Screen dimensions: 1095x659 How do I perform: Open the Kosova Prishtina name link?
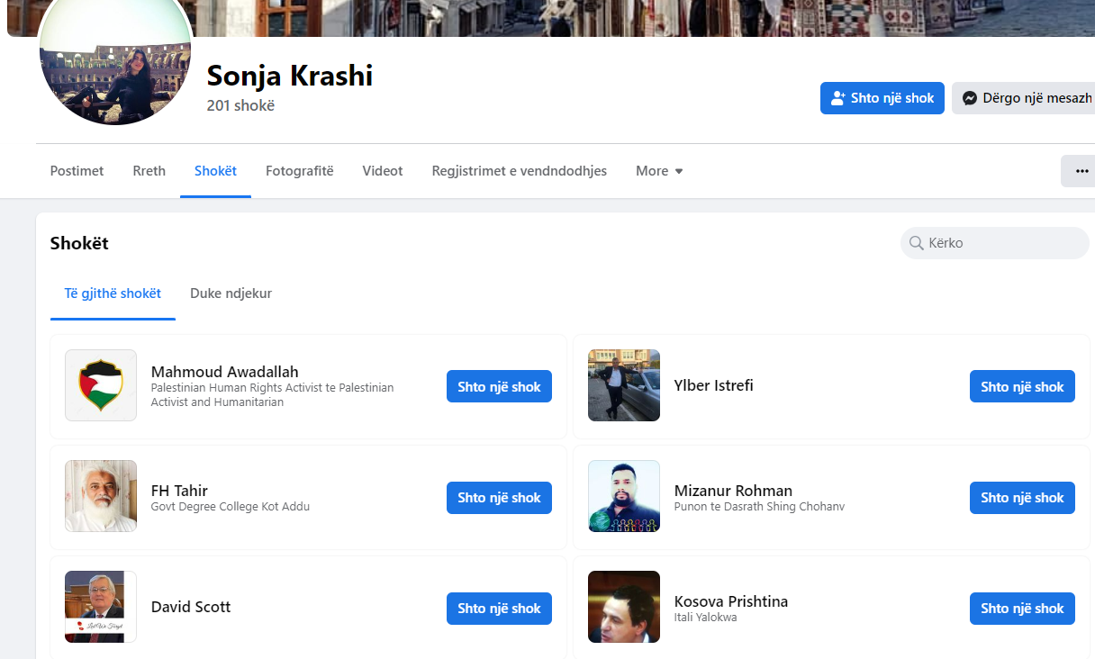730,601
